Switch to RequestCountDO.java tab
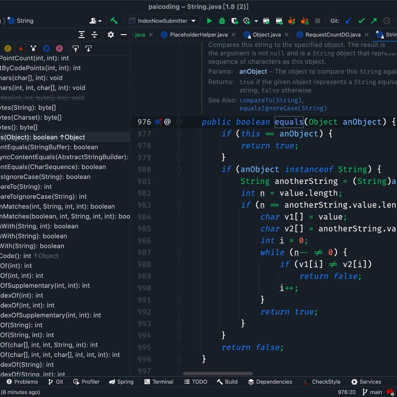Viewport: 397px width, 397px height. click(333, 35)
